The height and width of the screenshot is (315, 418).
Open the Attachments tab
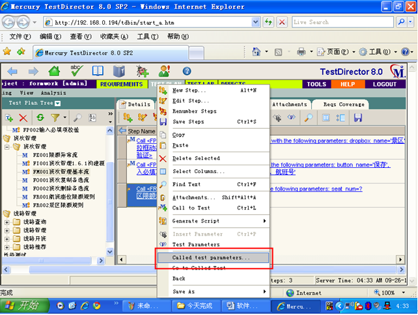290,105
